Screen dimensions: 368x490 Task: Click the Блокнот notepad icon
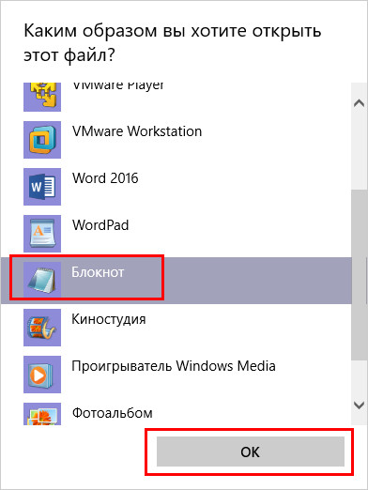coord(42,280)
